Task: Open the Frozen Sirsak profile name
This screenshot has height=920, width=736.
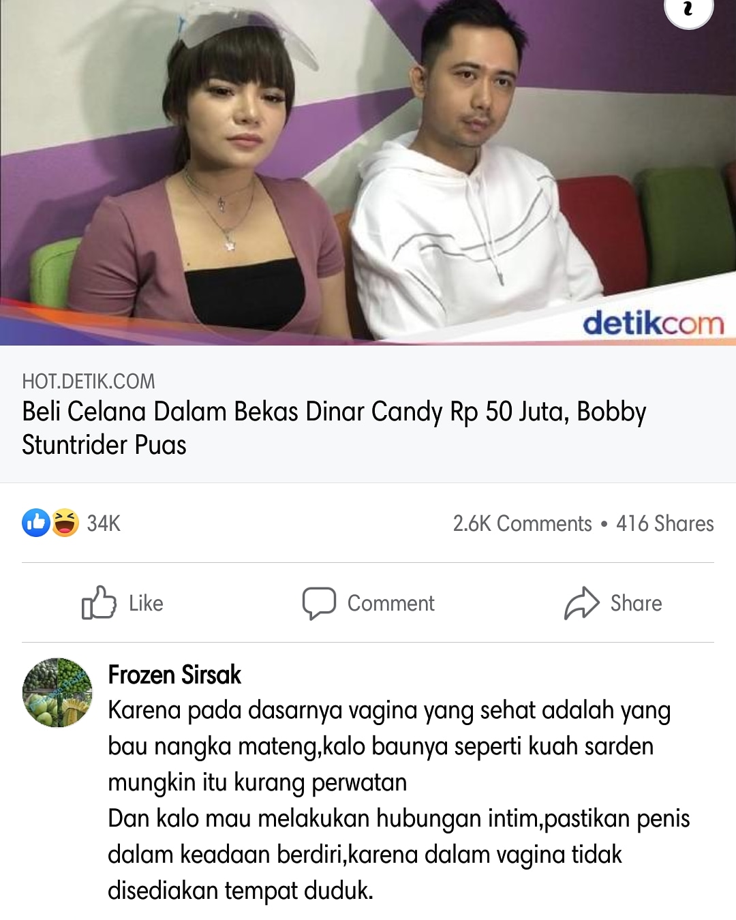Action: [x=174, y=675]
